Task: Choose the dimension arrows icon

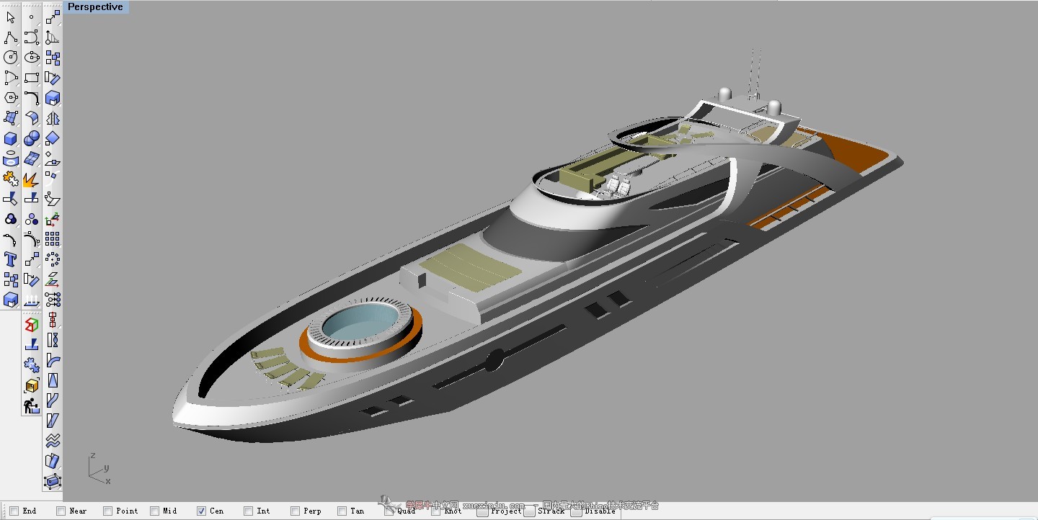Action: [x=32, y=299]
